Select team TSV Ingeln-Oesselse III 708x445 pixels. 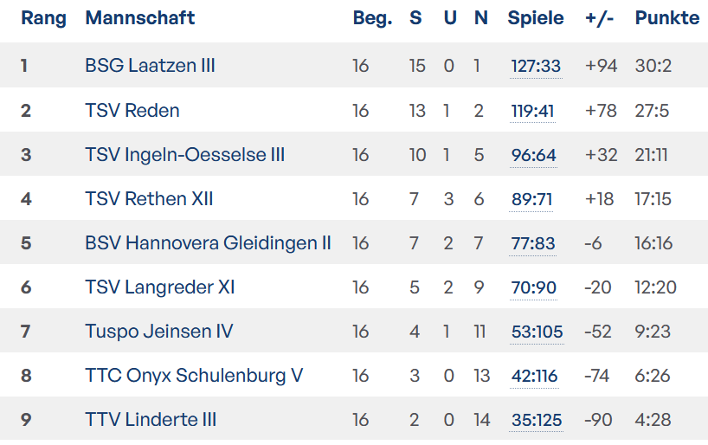[185, 155]
